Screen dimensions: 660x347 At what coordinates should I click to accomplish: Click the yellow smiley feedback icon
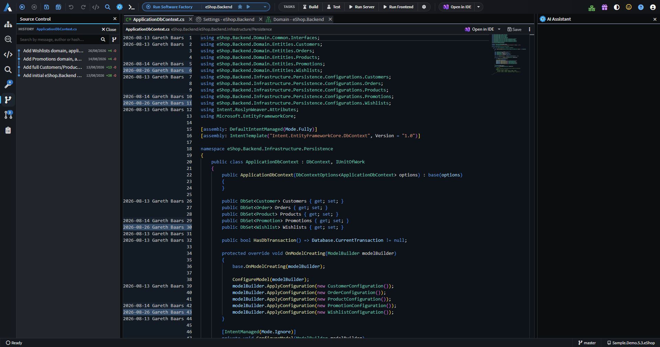tap(629, 7)
